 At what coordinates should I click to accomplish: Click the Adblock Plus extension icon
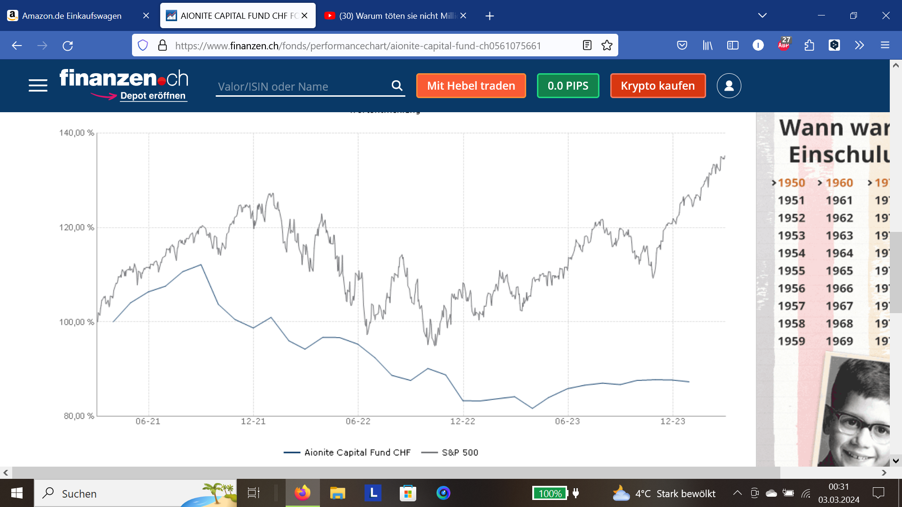pos(783,45)
